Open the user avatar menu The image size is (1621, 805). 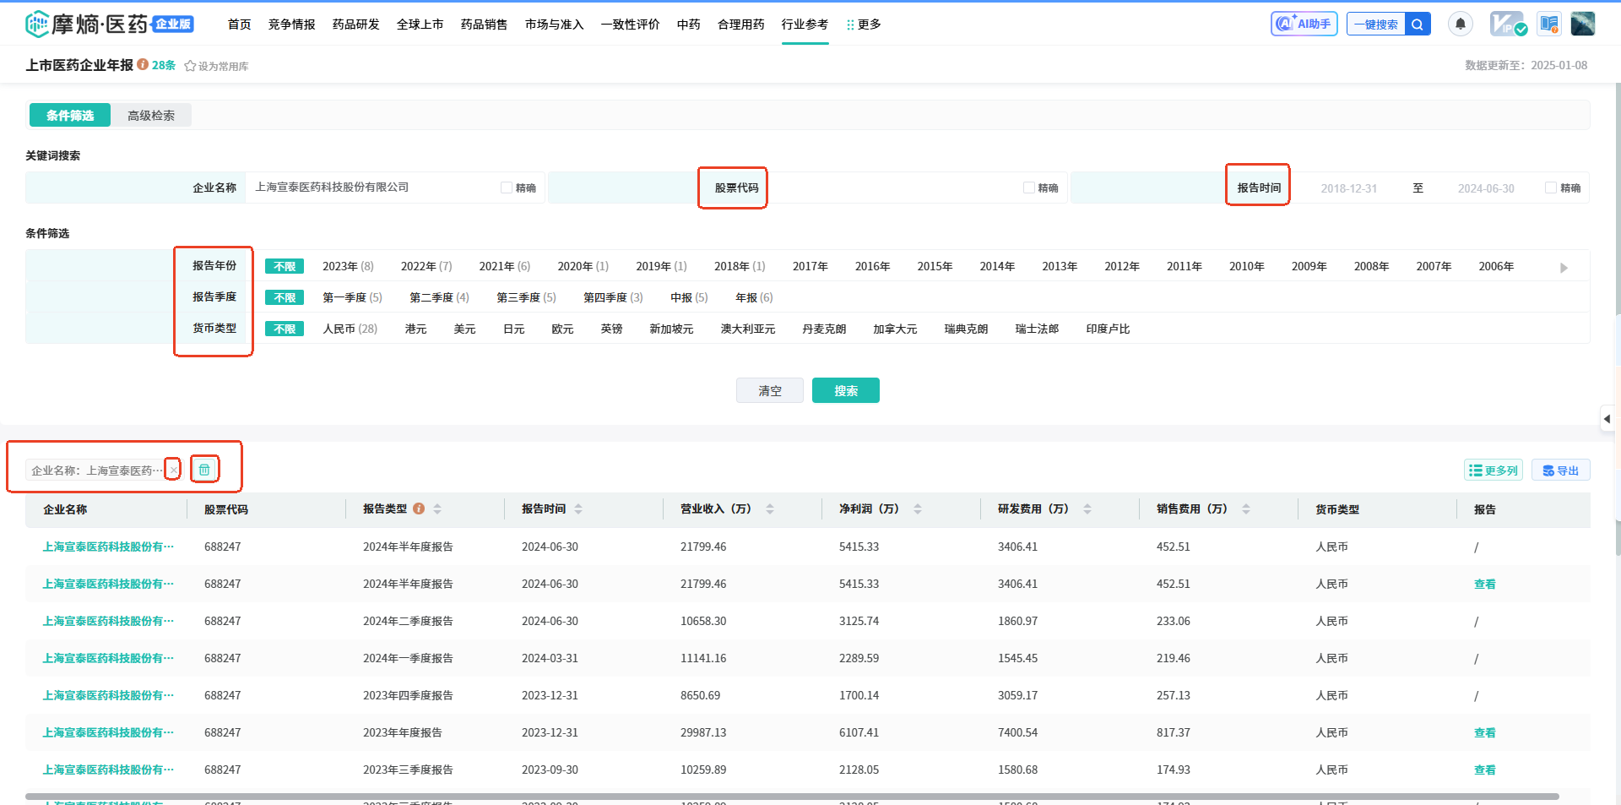(1583, 24)
